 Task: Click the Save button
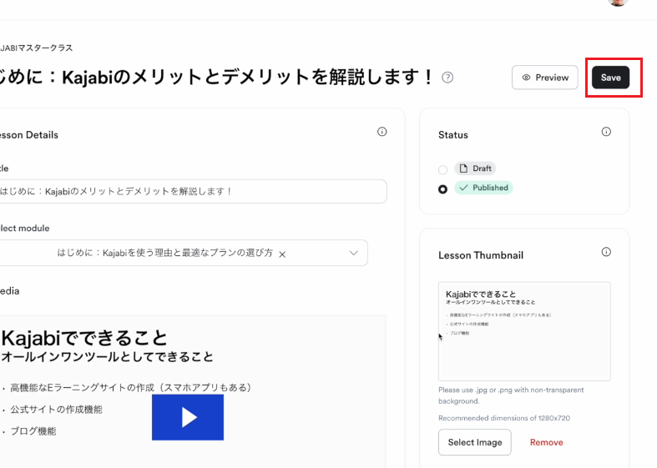point(610,78)
